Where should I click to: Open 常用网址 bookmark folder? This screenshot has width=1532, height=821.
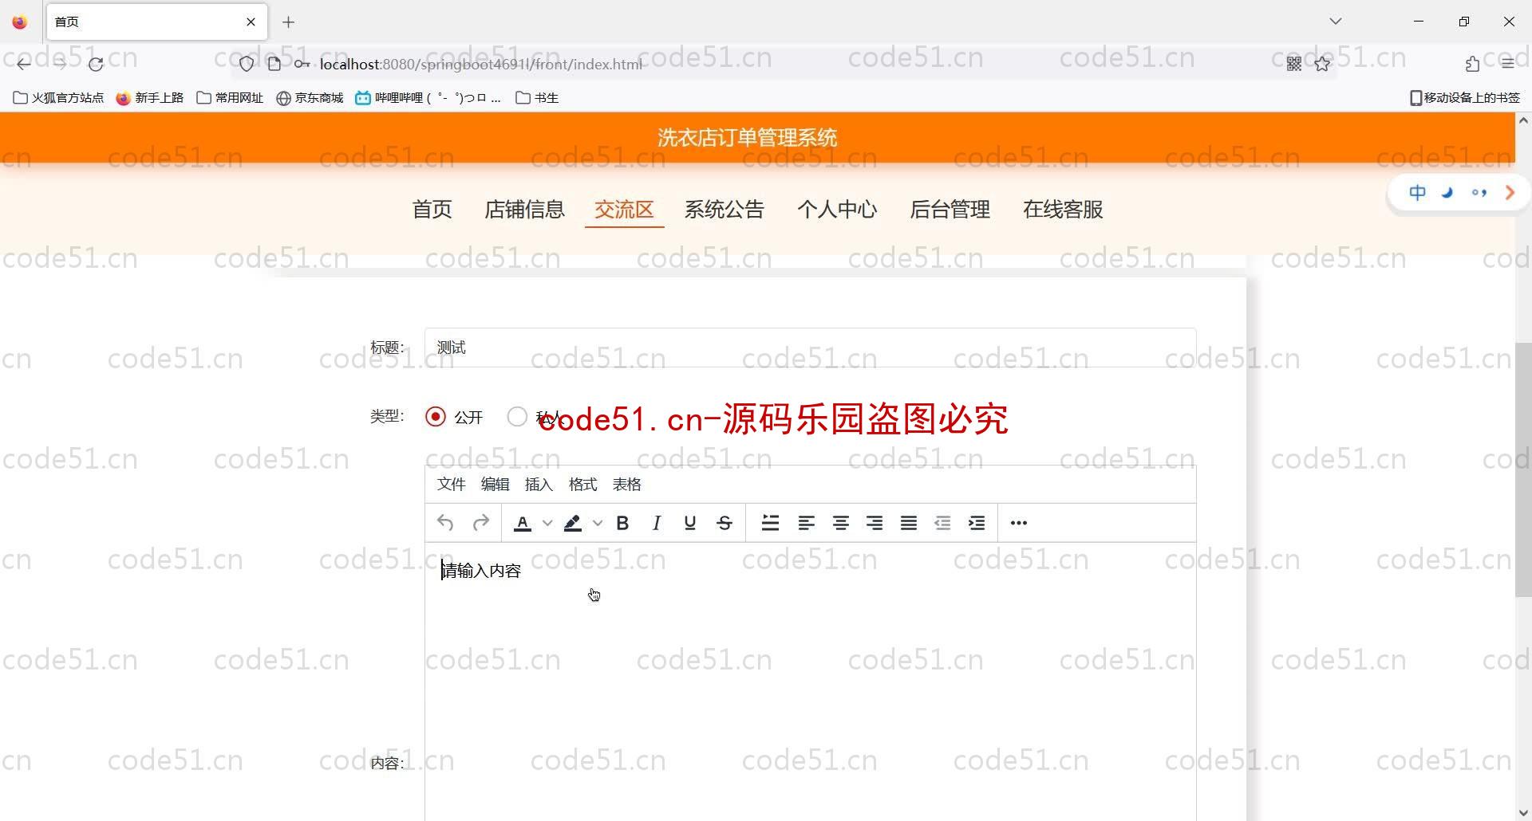[230, 97]
